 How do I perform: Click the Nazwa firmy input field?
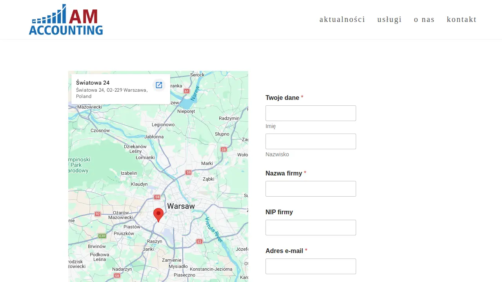point(311,189)
